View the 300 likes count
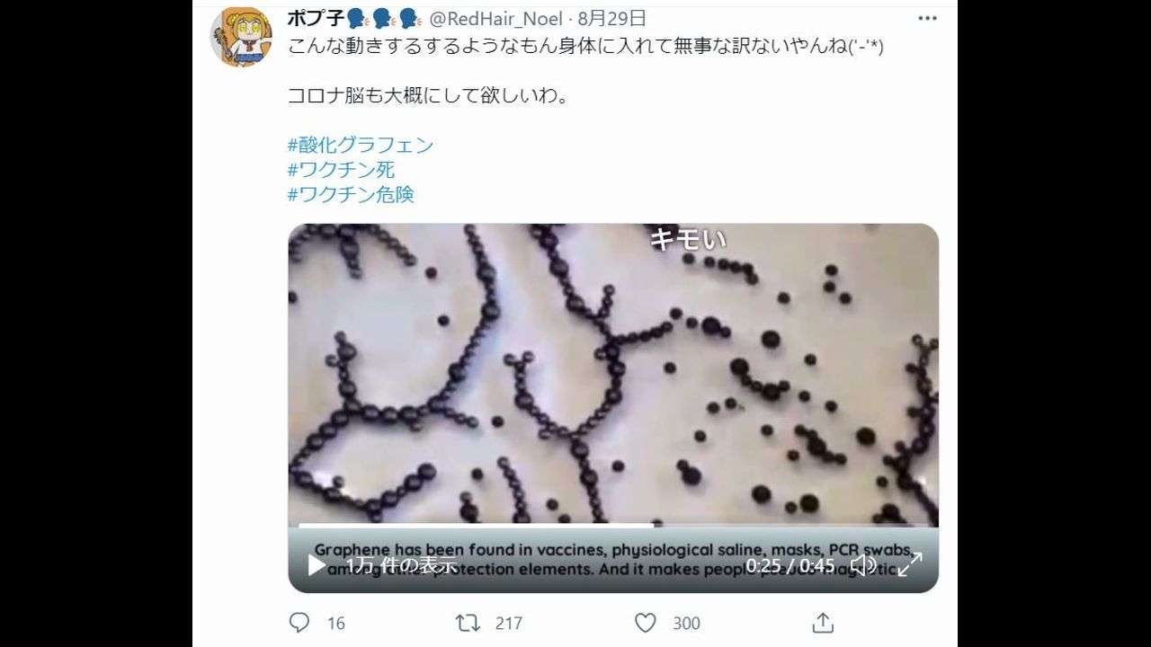This screenshot has width=1151, height=647. 686,623
